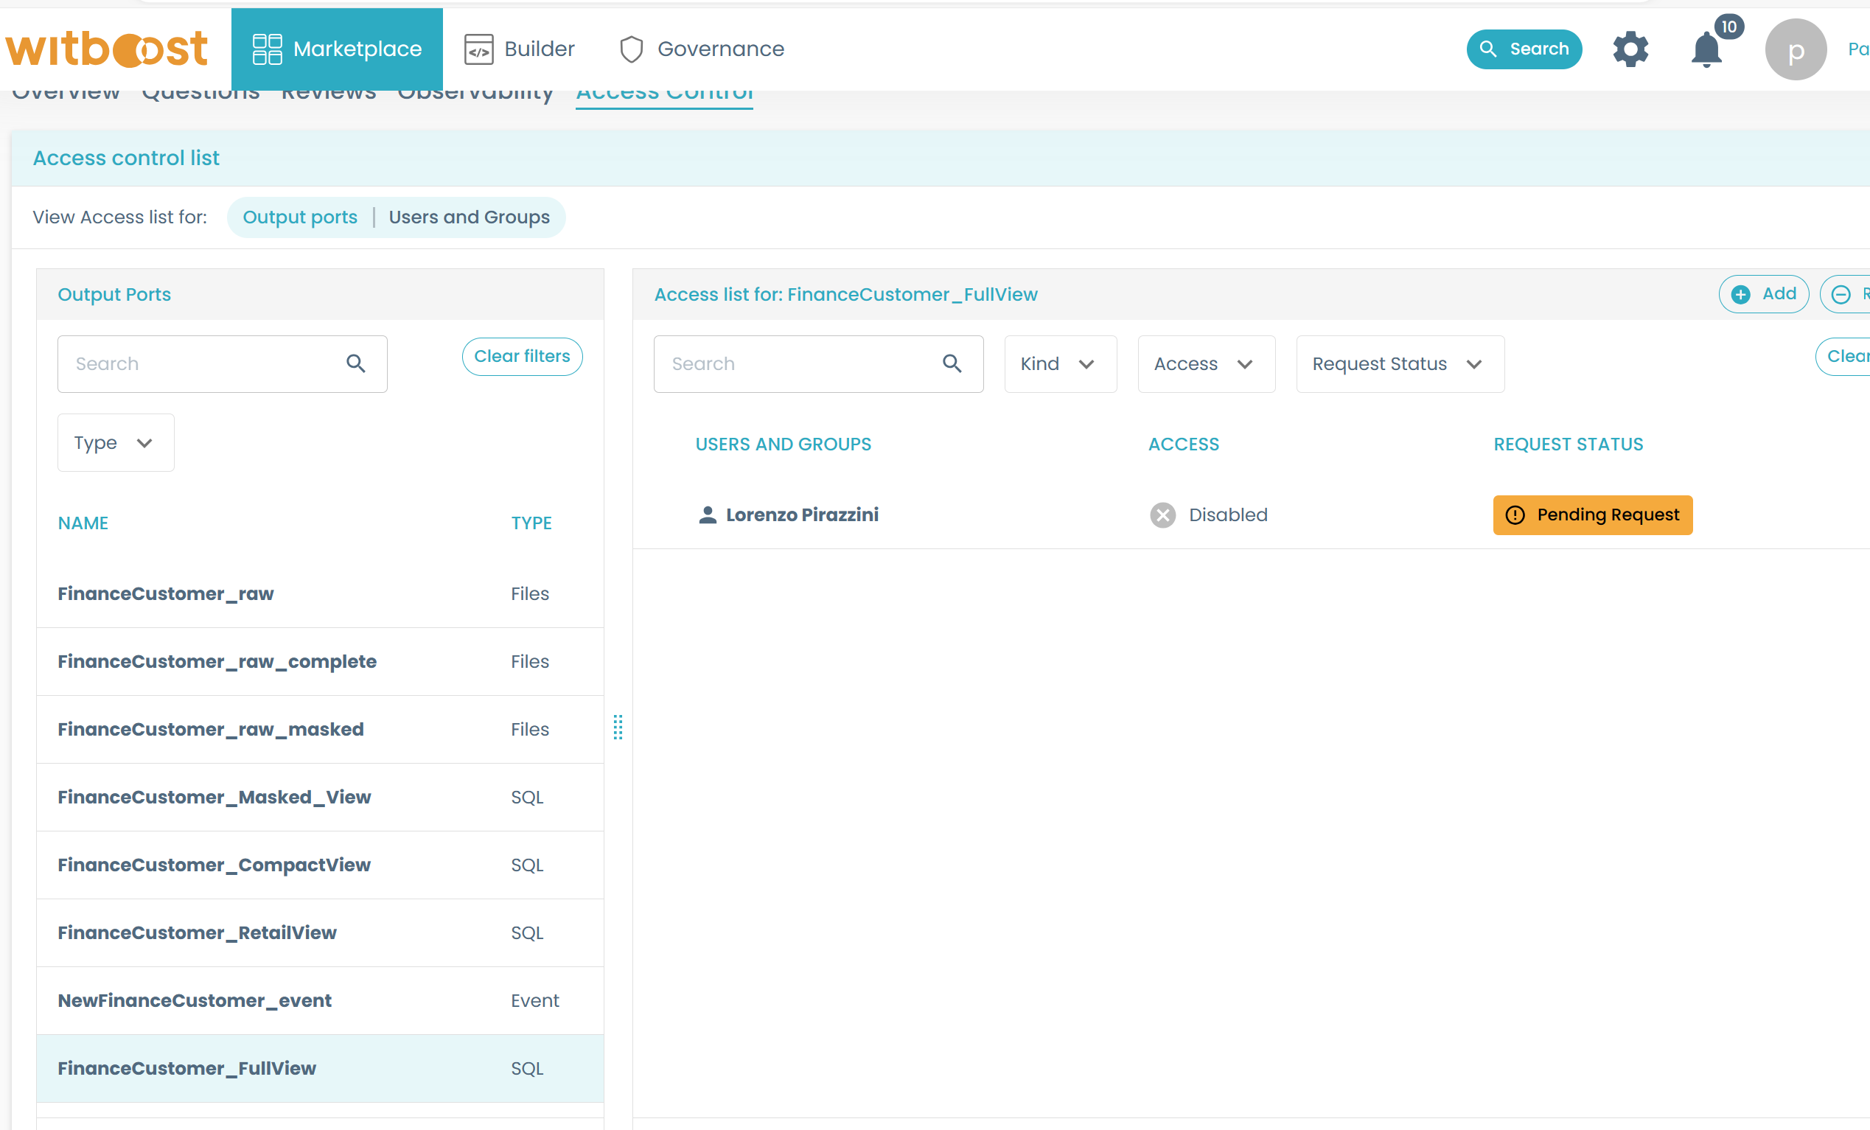Image resolution: width=1870 pixels, height=1130 pixels.
Task: Click the minus circle remove icon
Action: [x=1841, y=294]
